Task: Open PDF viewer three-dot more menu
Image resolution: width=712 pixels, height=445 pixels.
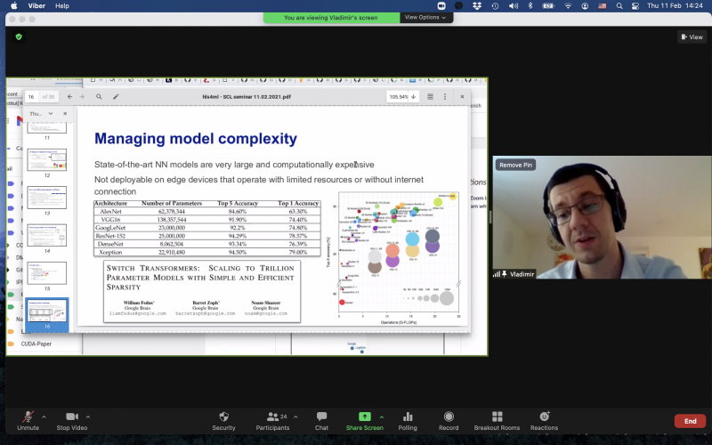Action: [x=444, y=97]
